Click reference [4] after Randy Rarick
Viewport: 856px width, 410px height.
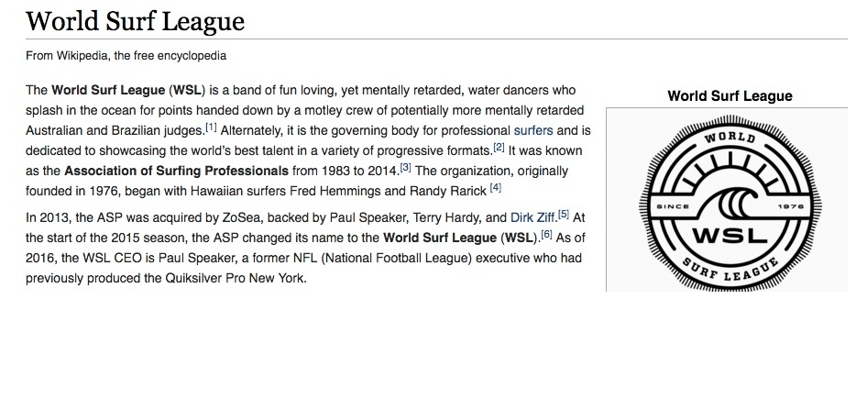point(495,188)
